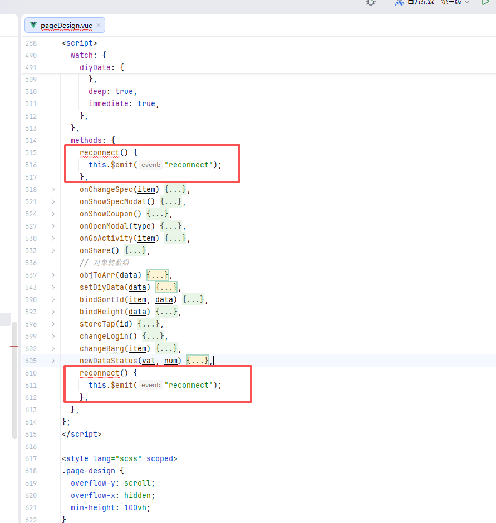Click the left panel vertical scrollbar thumb

[x=14, y=380]
